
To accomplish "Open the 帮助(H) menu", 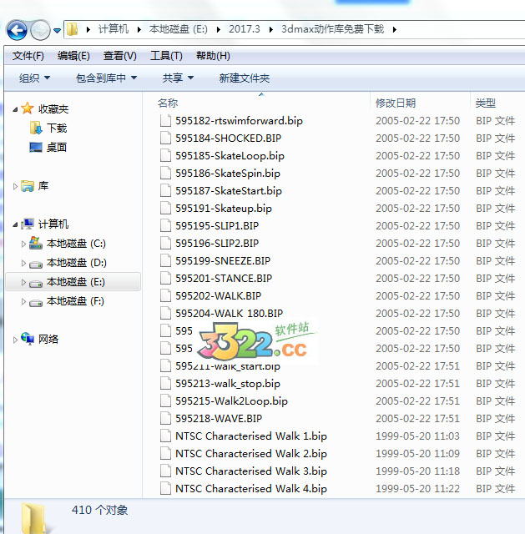I will click(x=213, y=56).
